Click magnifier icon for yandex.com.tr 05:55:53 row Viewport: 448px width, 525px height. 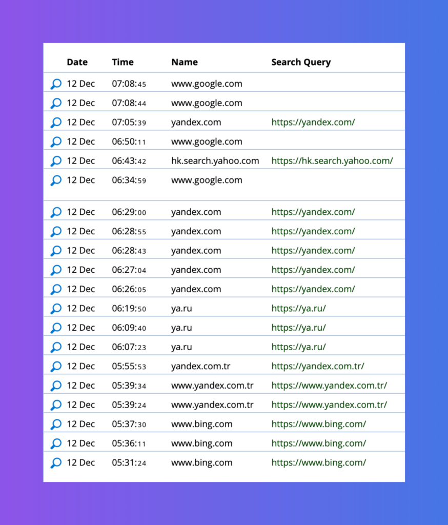click(56, 367)
